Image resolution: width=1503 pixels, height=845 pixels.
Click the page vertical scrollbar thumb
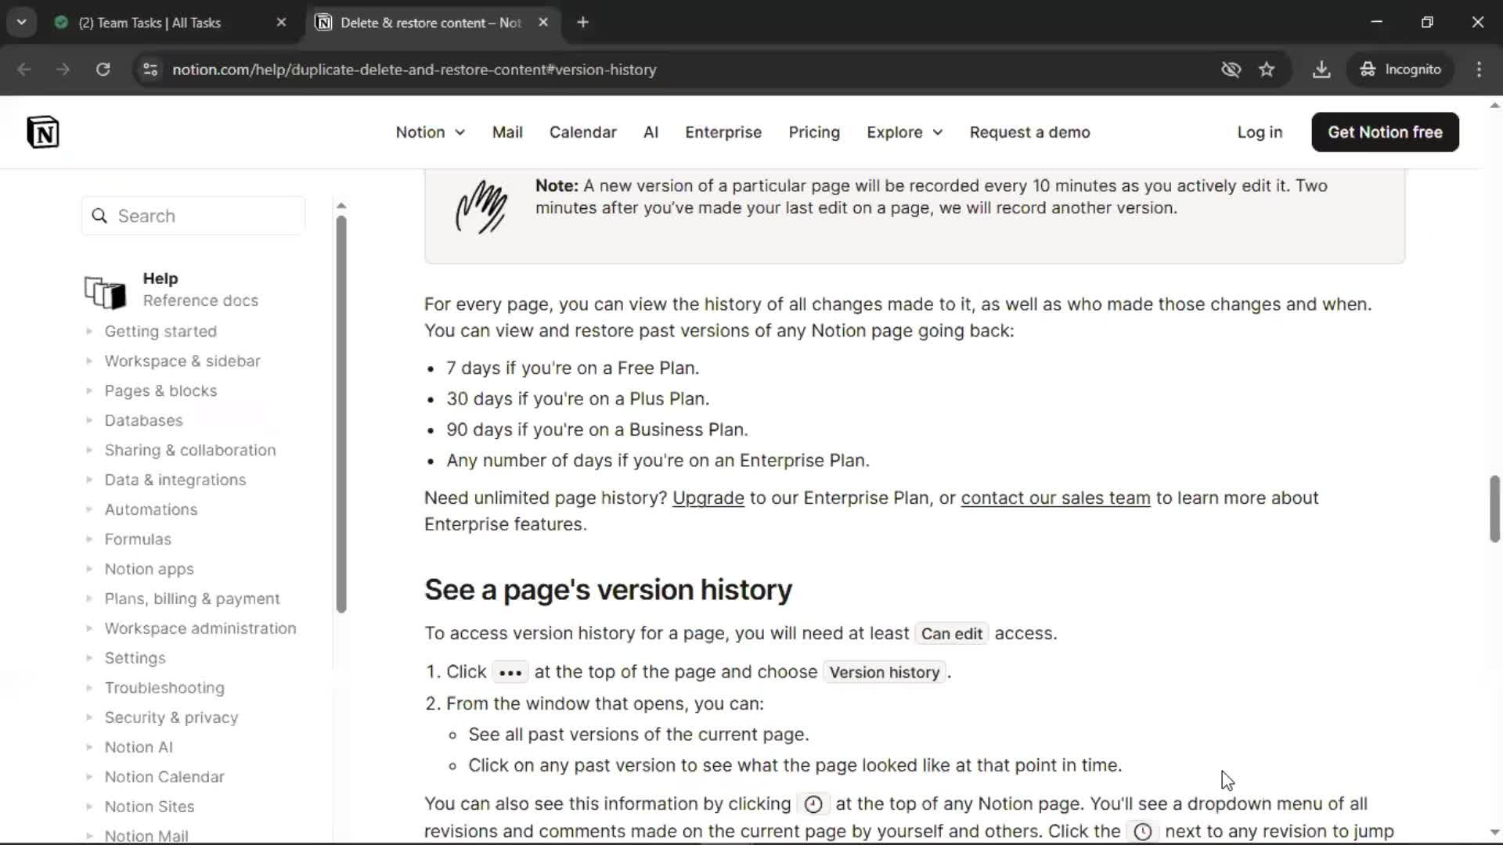click(x=1494, y=509)
